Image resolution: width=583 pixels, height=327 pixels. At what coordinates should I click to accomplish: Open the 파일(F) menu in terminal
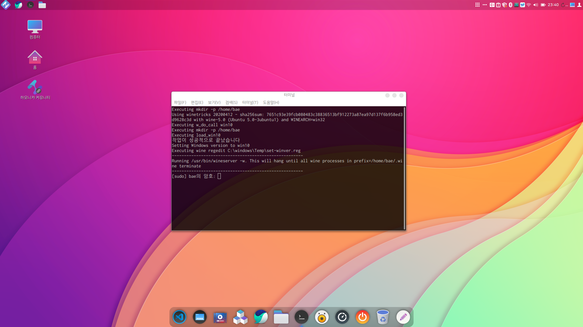[180, 102]
